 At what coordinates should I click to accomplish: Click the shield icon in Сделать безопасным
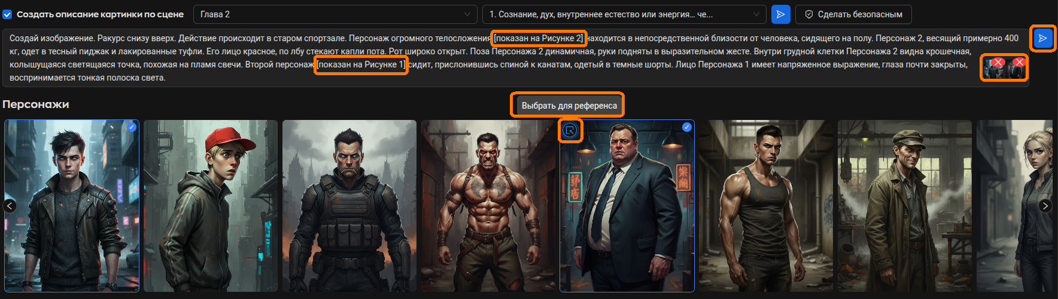pyautogui.click(x=809, y=14)
